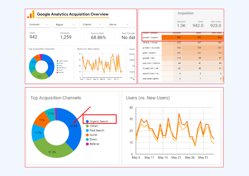Select the Sessions scorecard showing 1,259
This screenshot has height=176, width=249.
pyautogui.click(x=70, y=37)
